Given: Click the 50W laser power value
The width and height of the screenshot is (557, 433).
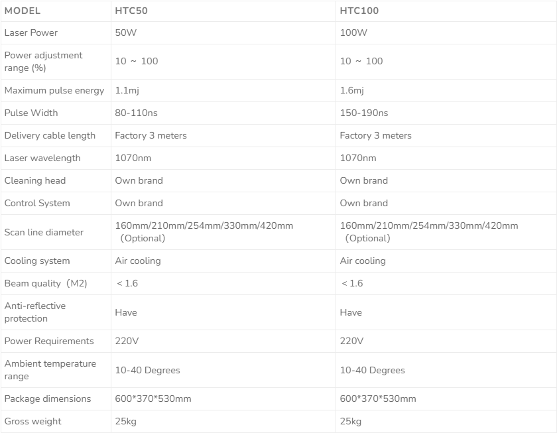Looking at the screenshot, I should pyautogui.click(x=125, y=32).
